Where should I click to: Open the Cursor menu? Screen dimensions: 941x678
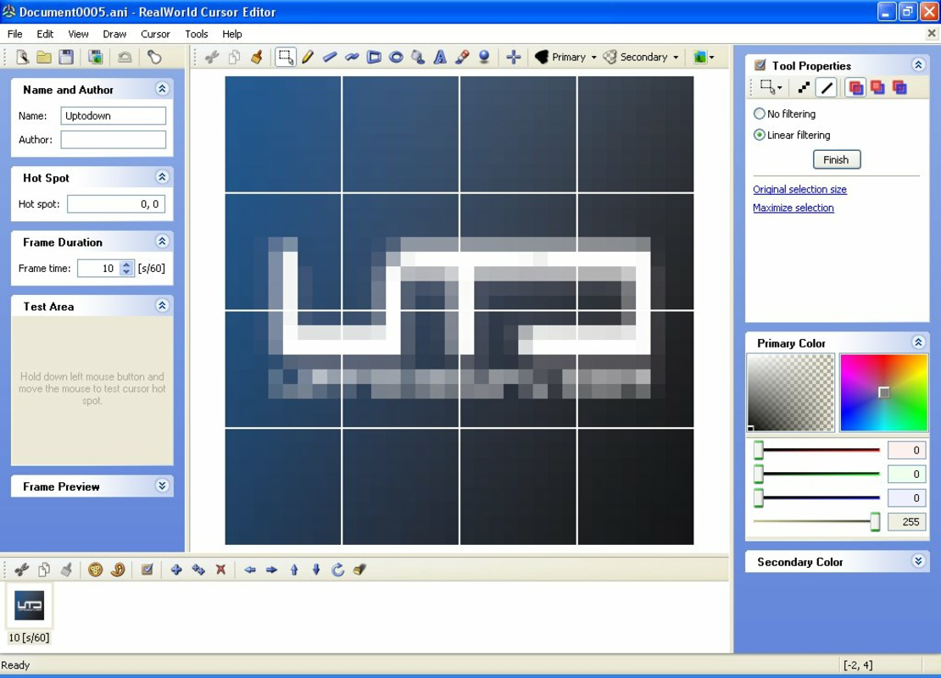pyautogui.click(x=155, y=34)
